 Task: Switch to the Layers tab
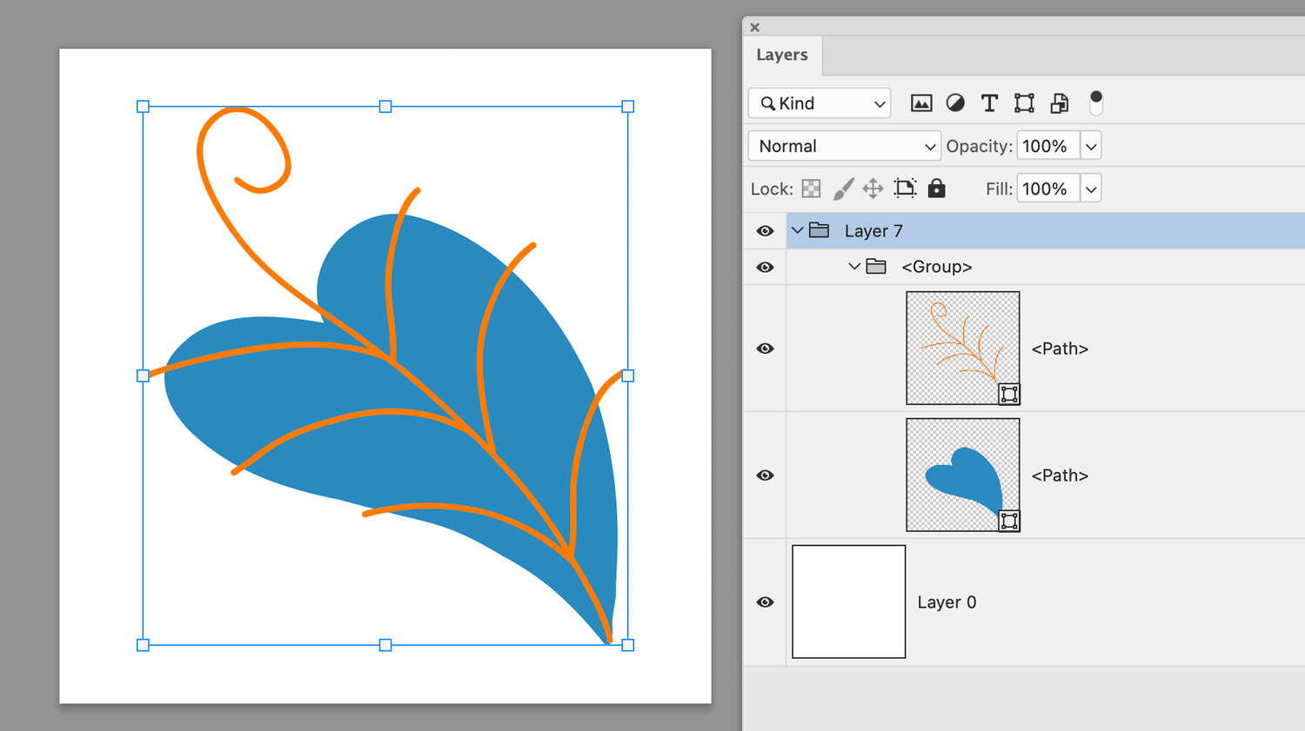point(781,54)
